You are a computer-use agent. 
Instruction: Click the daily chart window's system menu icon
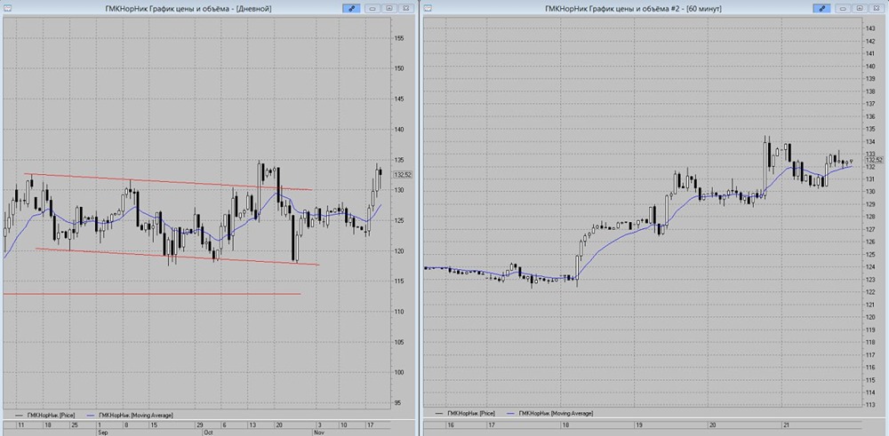pos(8,9)
